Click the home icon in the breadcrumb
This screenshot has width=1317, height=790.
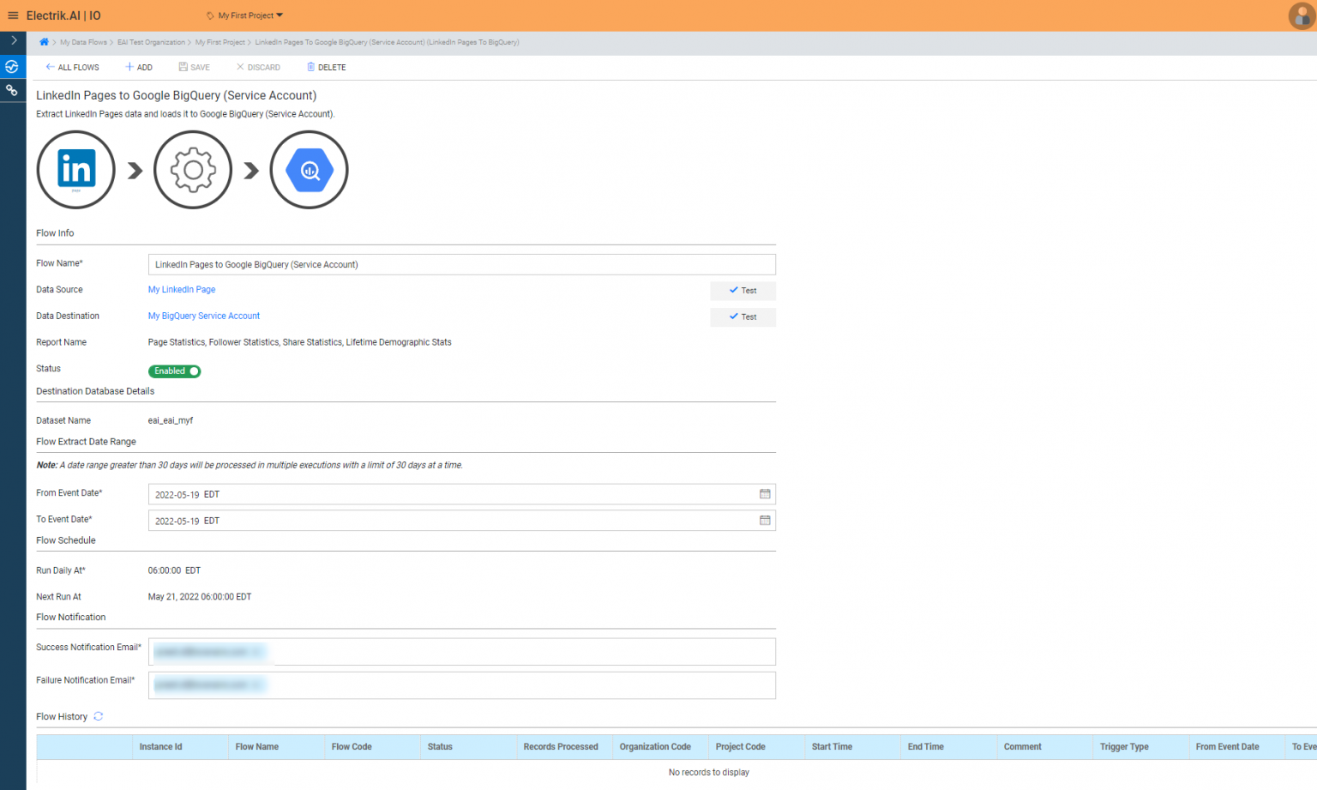pos(44,41)
